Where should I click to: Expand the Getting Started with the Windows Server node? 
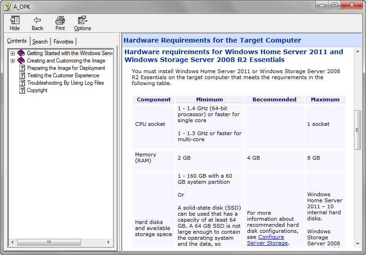point(13,53)
